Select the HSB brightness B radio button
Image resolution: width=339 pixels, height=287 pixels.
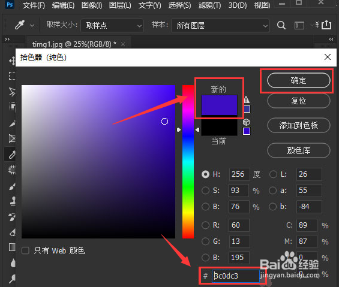pyautogui.click(x=205, y=207)
